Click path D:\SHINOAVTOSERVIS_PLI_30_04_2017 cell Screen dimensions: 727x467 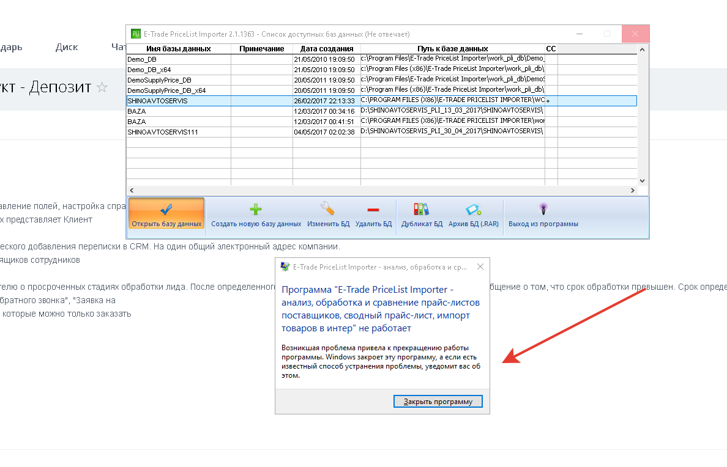(x=452, y=131)
